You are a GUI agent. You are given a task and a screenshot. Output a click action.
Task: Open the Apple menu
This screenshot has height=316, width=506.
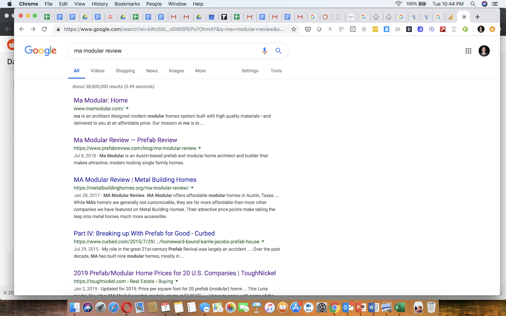9,4
